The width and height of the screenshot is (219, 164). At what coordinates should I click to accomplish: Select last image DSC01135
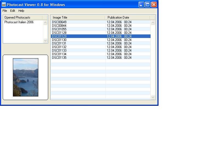59,58
